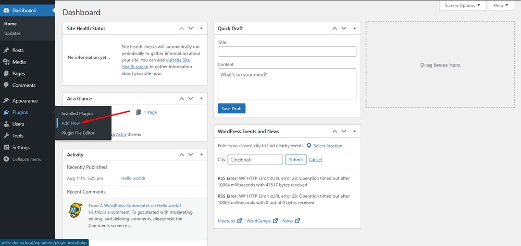521x246 pixels.
Task: Toggle the Quick Draft panel
Action: [354, 29]
